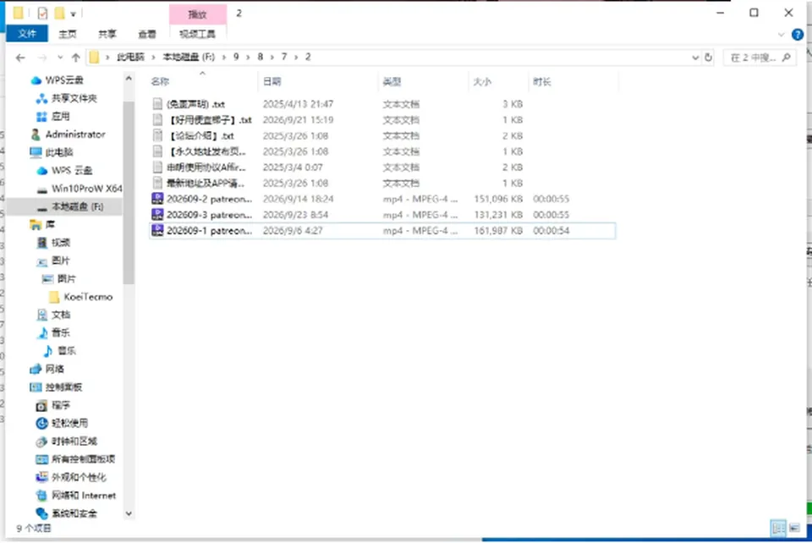This screenshot has width=812, height=543.
Task: Open recent locations dropdown arrow
Action: pyautogui.click(x=60, y=58)
